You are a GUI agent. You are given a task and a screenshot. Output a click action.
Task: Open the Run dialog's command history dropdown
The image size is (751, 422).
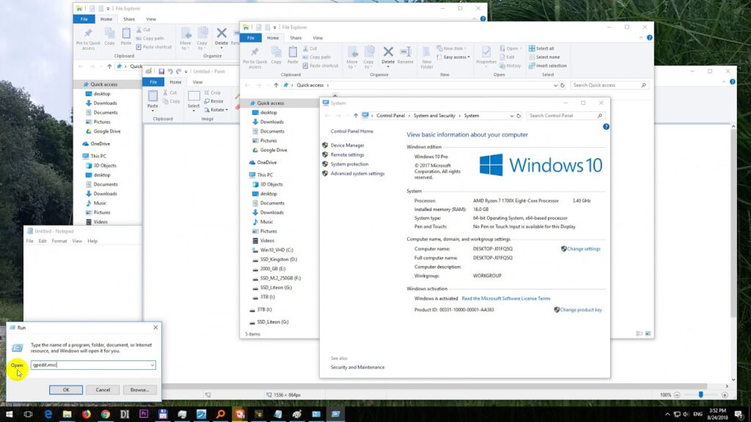(x=152, y=365)
